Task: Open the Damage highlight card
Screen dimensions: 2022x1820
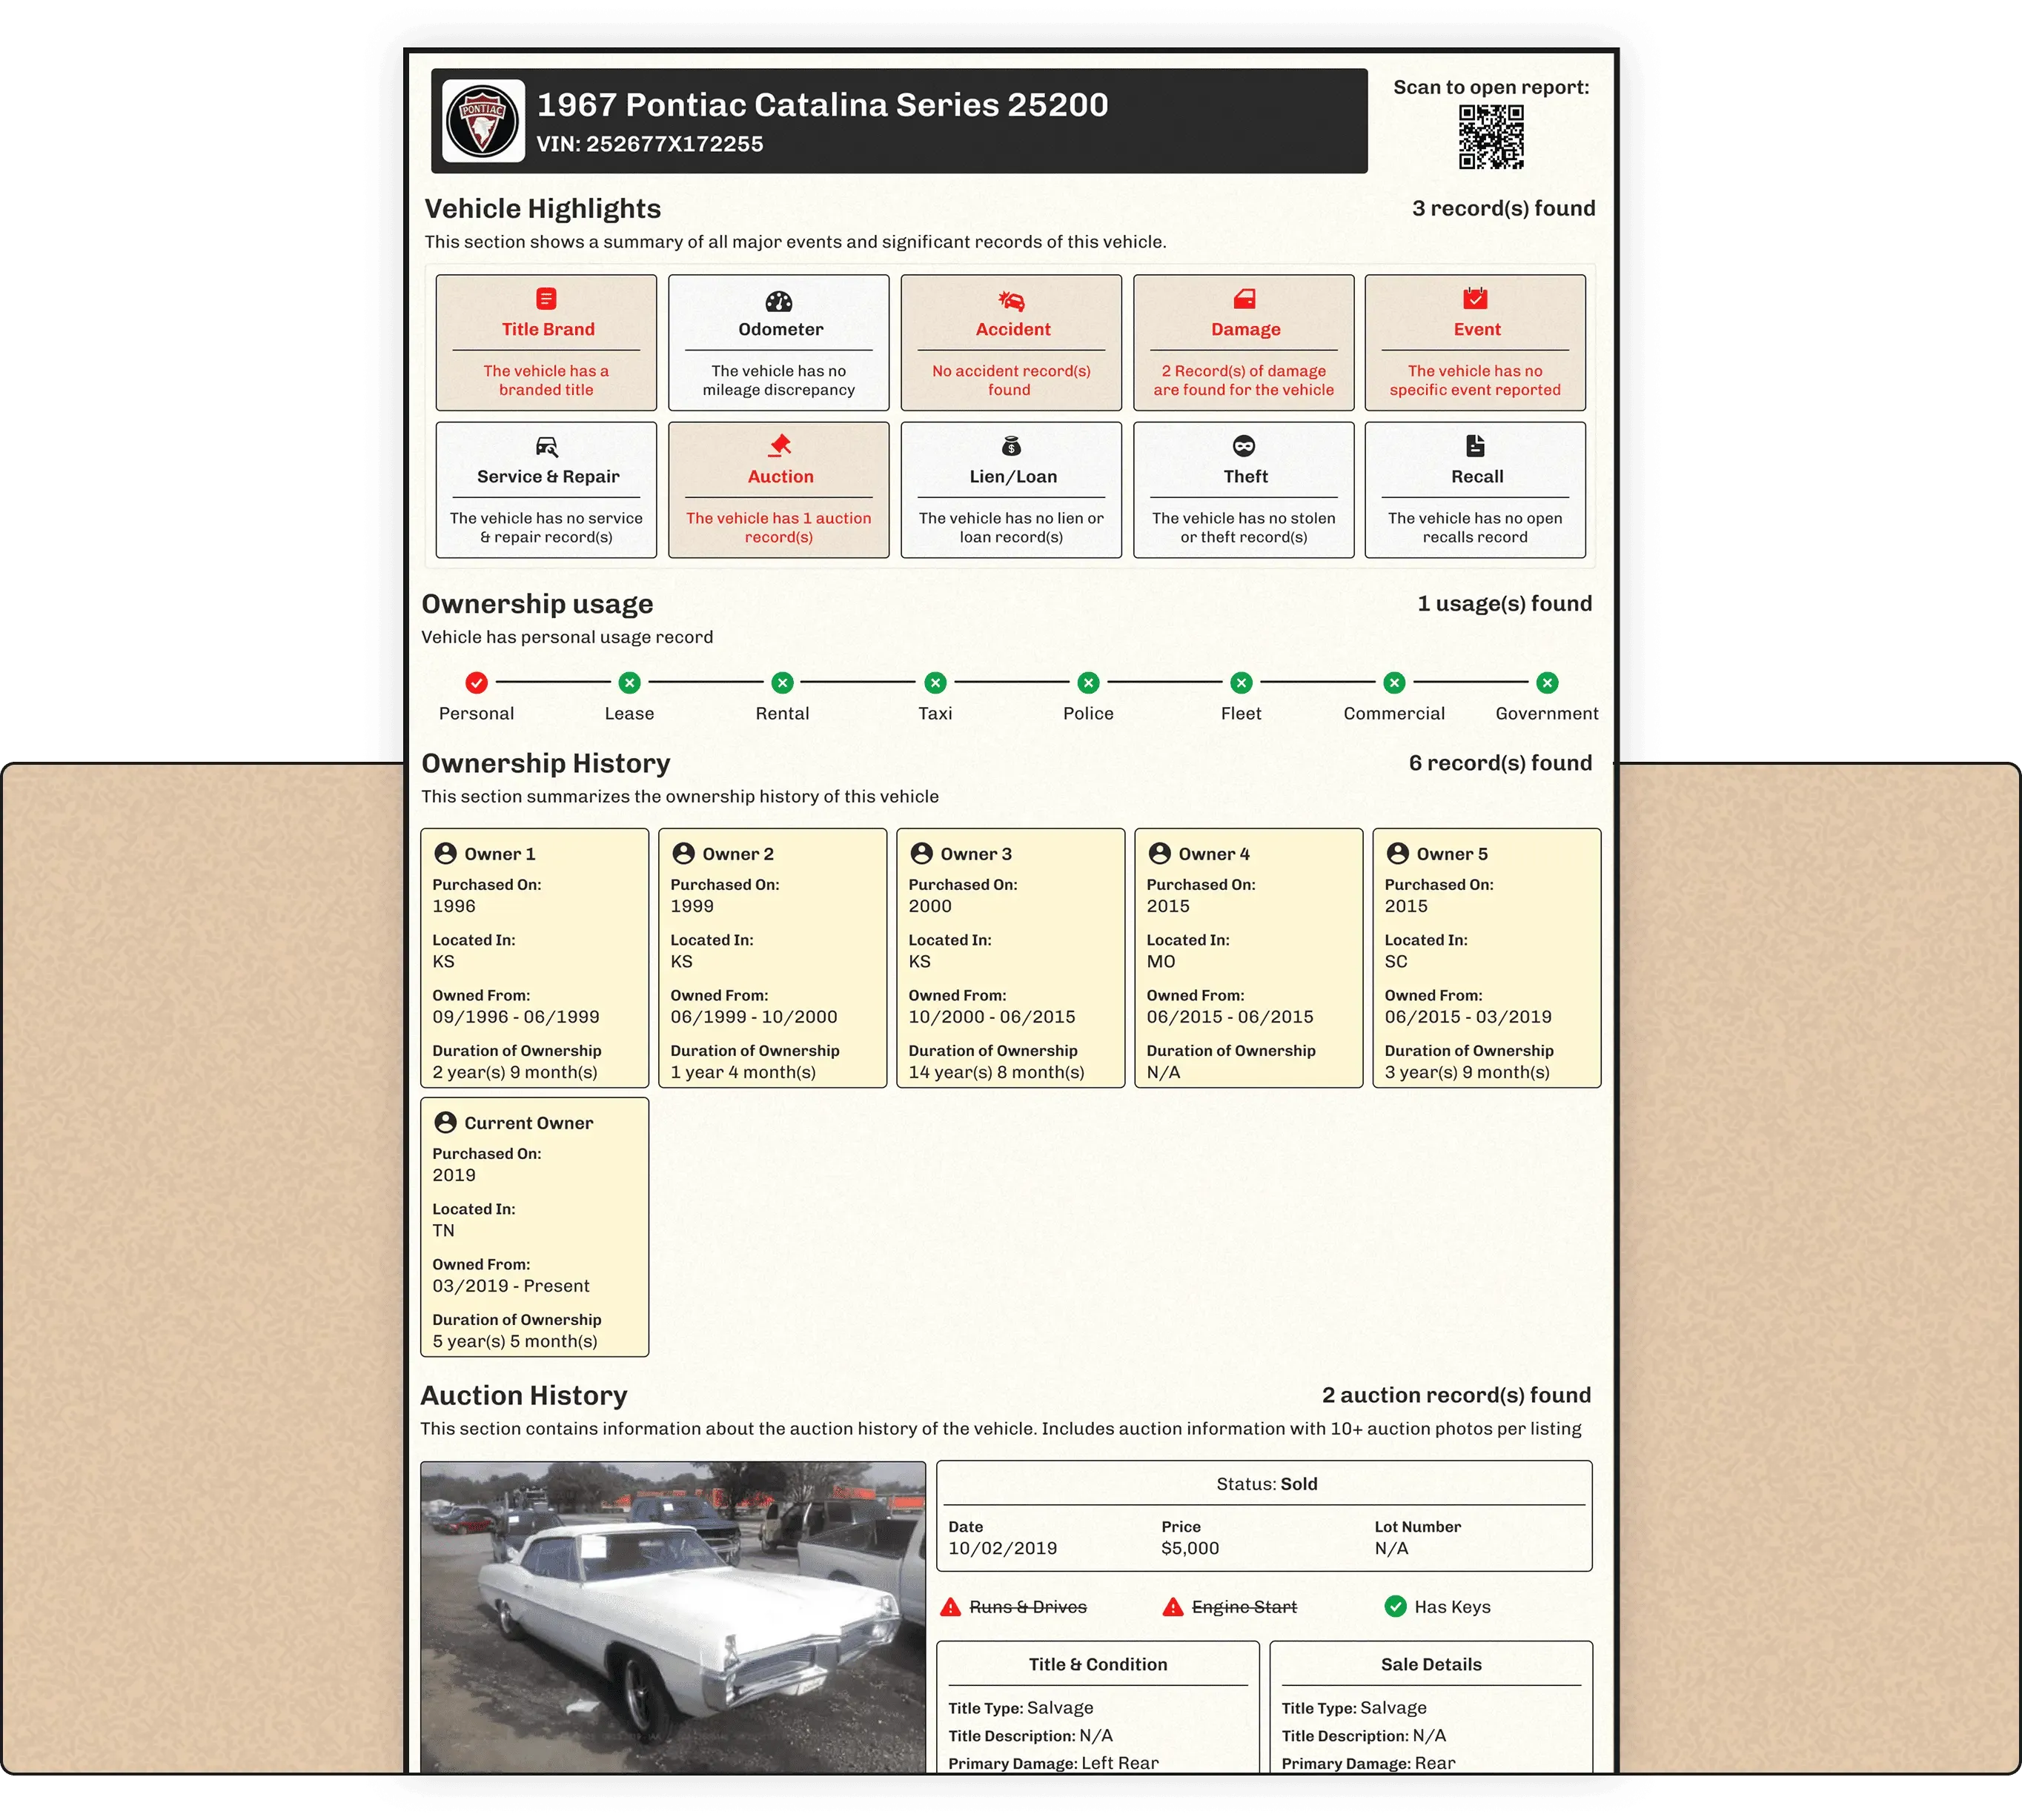Action: (x=1243, y=343)
